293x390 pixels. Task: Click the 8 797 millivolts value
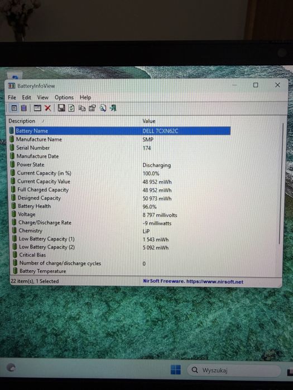click(x=160, y=215)
